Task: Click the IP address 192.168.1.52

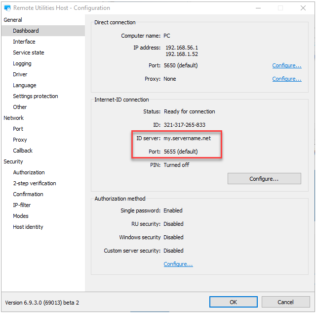Action: pyautogui.click(x=182, y=54)
